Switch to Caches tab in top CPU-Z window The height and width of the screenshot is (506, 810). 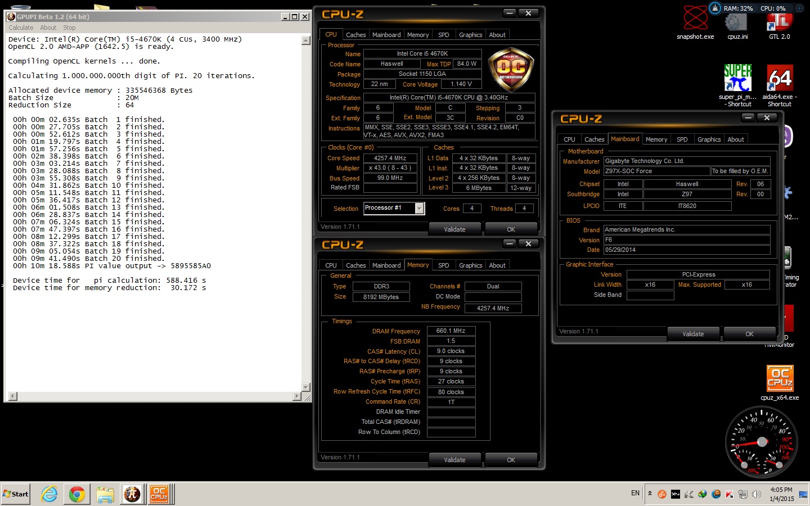[355, 35]
